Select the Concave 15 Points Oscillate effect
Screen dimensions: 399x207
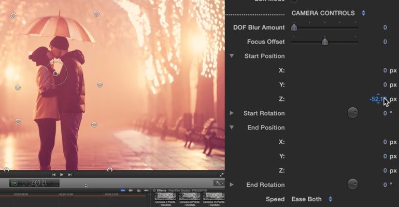[x=213, y=199]
